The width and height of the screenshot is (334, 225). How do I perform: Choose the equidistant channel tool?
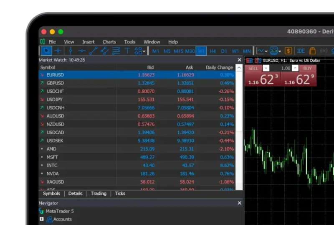[105, 51]
